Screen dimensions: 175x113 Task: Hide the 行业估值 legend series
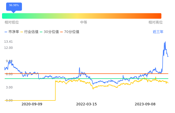[29, 32]
